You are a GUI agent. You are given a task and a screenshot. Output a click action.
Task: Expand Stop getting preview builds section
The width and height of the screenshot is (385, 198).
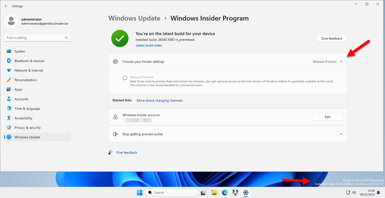coord(341,134)
